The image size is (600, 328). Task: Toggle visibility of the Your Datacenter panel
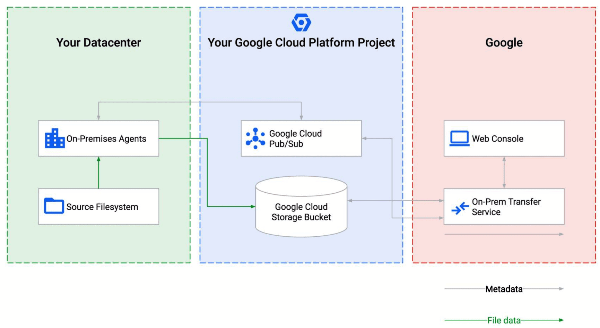point(99,42)
